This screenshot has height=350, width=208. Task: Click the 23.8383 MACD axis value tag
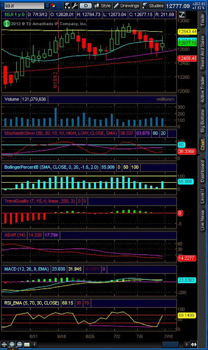(187, 280)
